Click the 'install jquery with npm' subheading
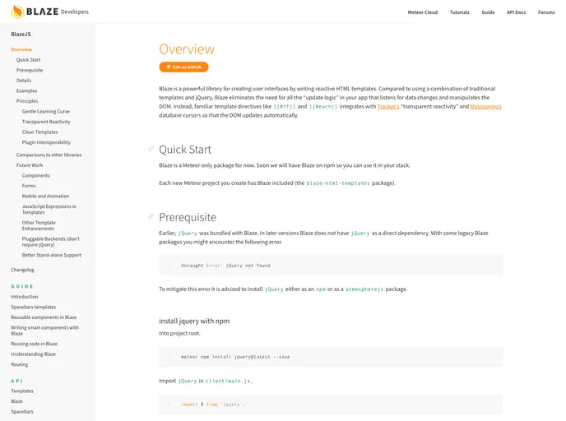 (x=194, y=321)
